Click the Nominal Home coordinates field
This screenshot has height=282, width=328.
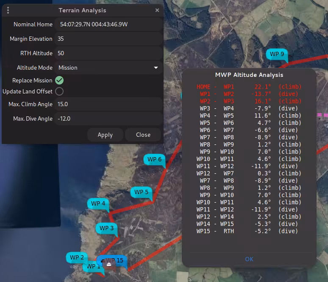pyautogui.click(x=108, y=24)
